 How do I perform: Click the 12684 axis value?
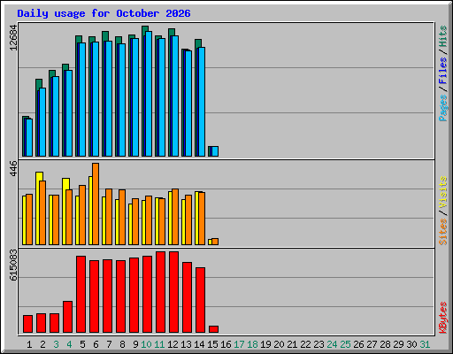(13, 38)
